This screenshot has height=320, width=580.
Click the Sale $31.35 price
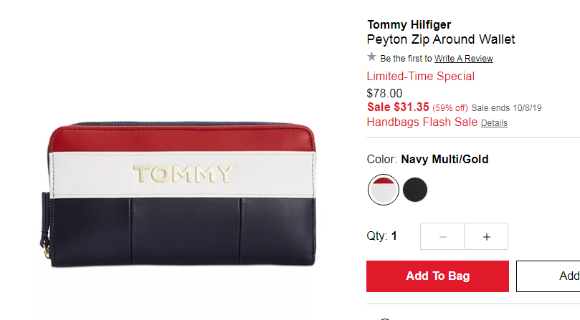[x=398, y=107]
